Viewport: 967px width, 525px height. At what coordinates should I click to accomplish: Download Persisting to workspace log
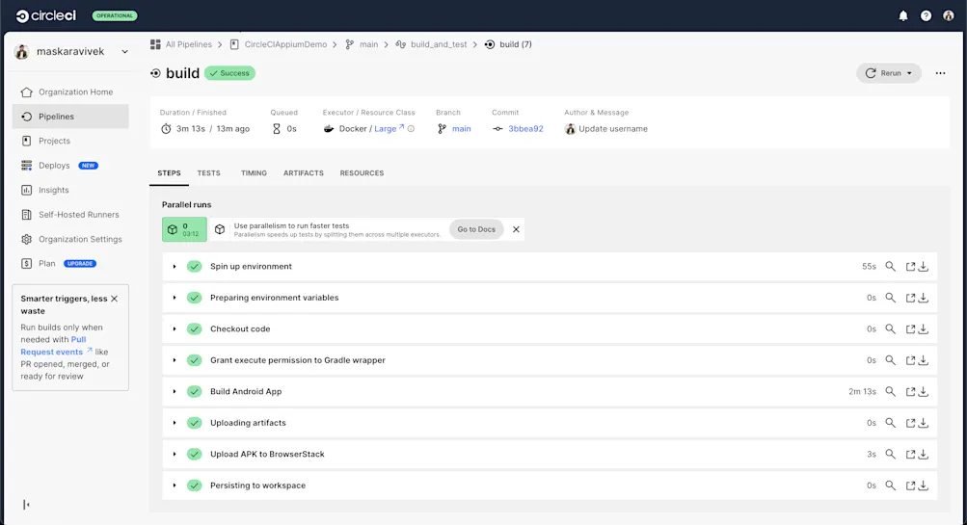(x=924, y=486)
